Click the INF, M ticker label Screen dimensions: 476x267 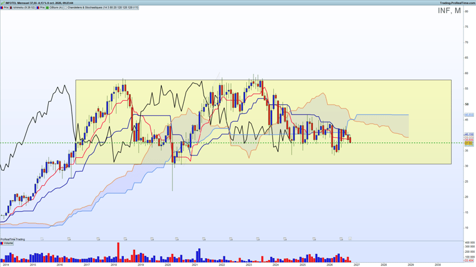[449, 11]
